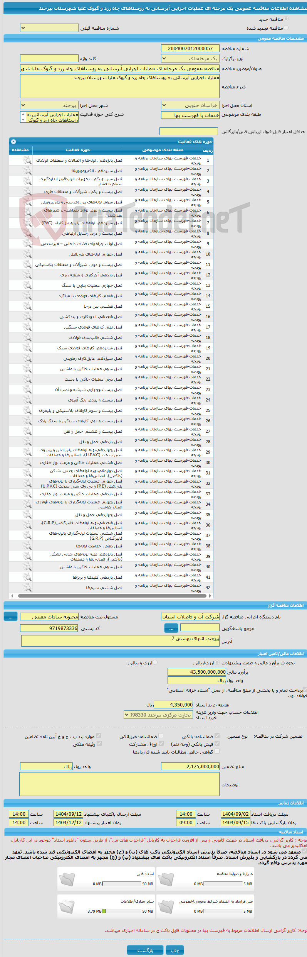Open view icon for row 12 آجرکاری و شفته ریزی
The image size is (307, 957).
point(27,275)
